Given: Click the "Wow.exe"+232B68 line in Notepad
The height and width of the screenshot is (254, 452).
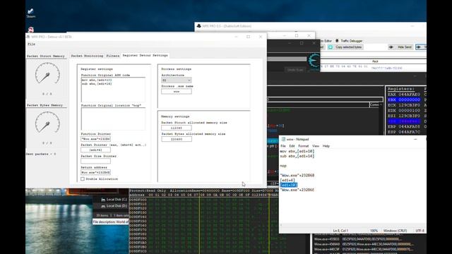Looking at the screenshot, I should pos(297,175).
